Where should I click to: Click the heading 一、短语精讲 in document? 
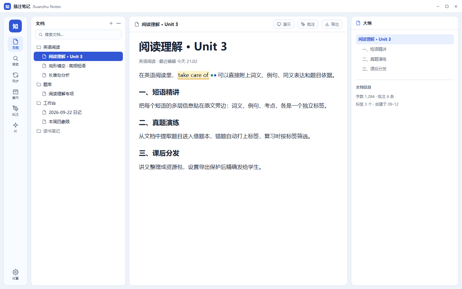pyautogui.click(x=159, y=92)
